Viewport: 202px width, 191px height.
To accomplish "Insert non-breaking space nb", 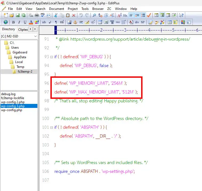I will [x=44, y=22].
